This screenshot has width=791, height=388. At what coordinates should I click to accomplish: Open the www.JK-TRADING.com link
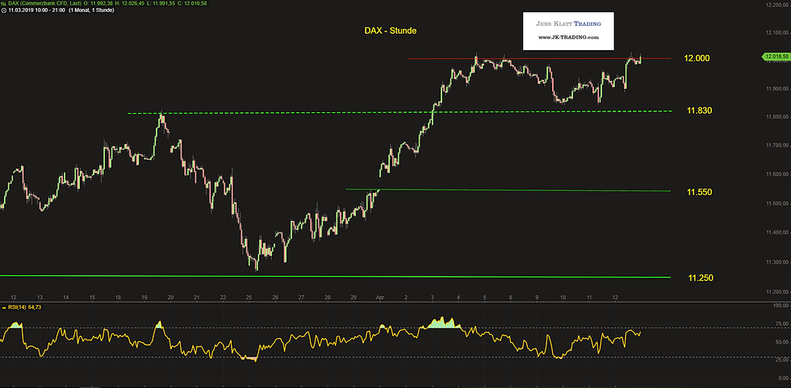click(568, 37)
